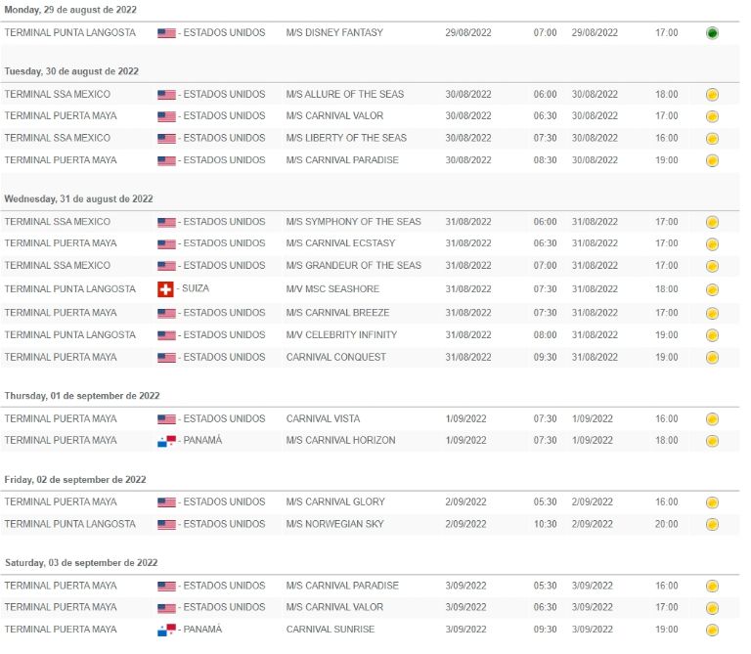Click status dot for Carnival Sunrise

tap(712, 630)
